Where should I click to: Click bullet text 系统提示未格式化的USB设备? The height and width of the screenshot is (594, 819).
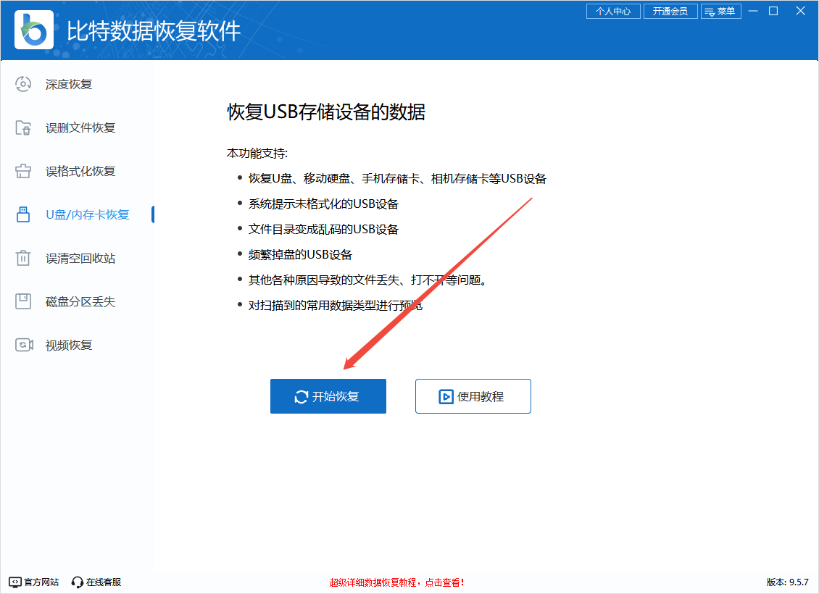pyautogui.click(x=323, y=204)
